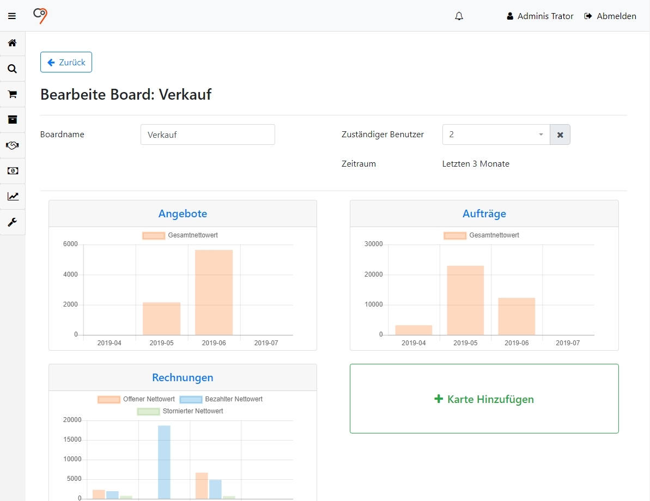
Task: Toggle Gesamtnettowert legend in Aufträge chart
Action: click(x=482, y=236)
